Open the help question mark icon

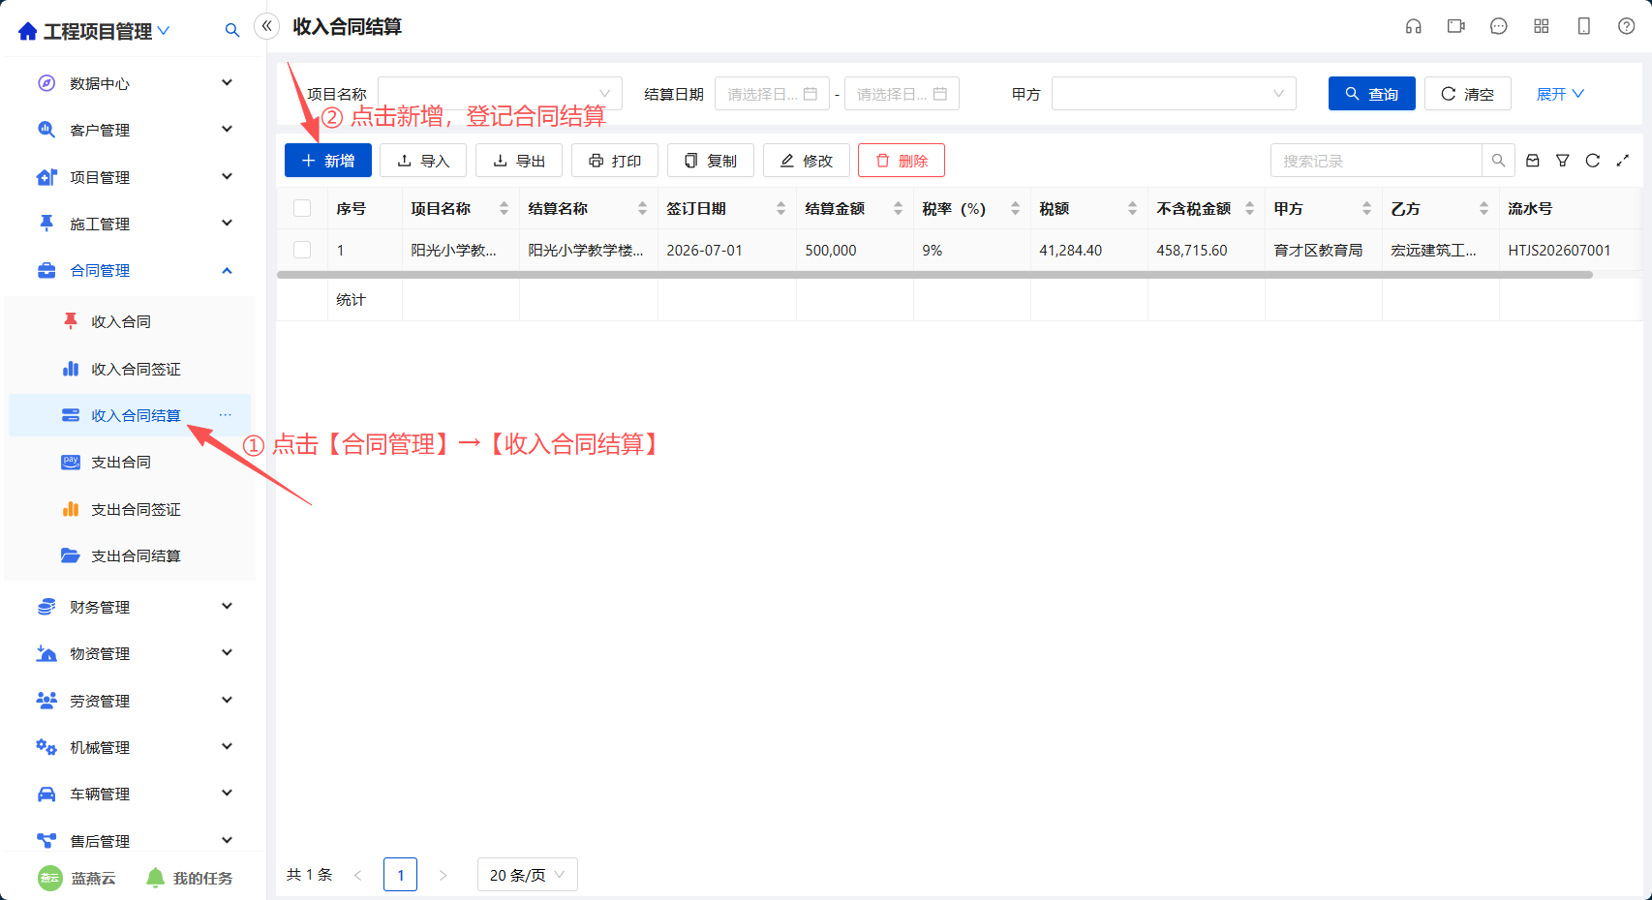(x=1627, y=26)
